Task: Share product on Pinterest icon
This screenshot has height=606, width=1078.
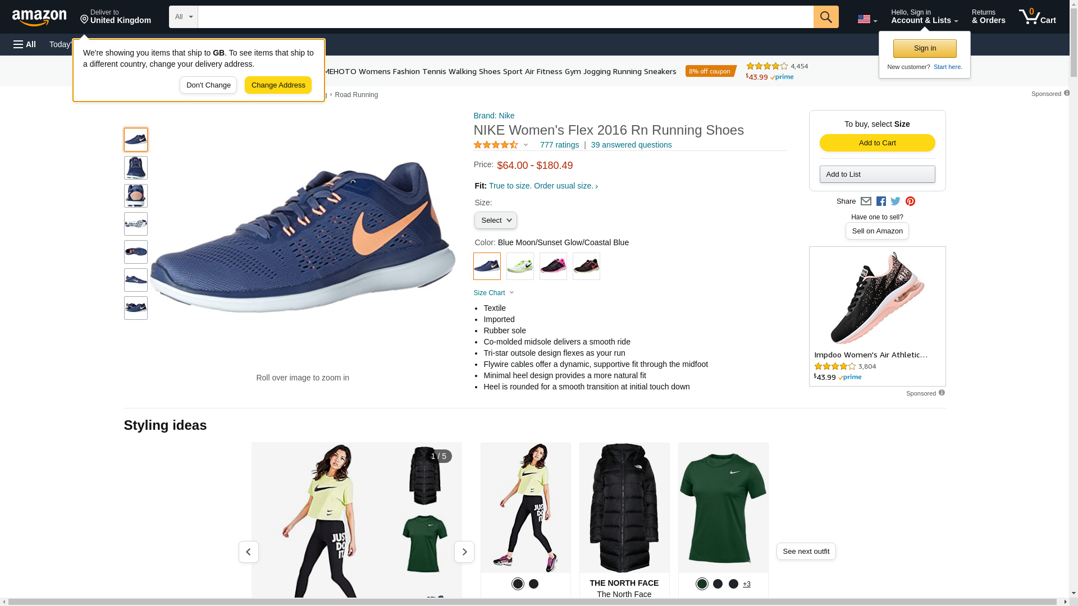Action: [x=910, y=201]
